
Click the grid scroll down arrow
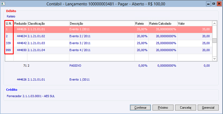pos(215,59)
